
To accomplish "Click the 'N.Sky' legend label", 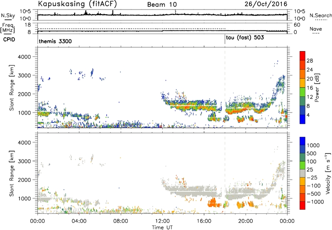I will [x=8, y=15].
